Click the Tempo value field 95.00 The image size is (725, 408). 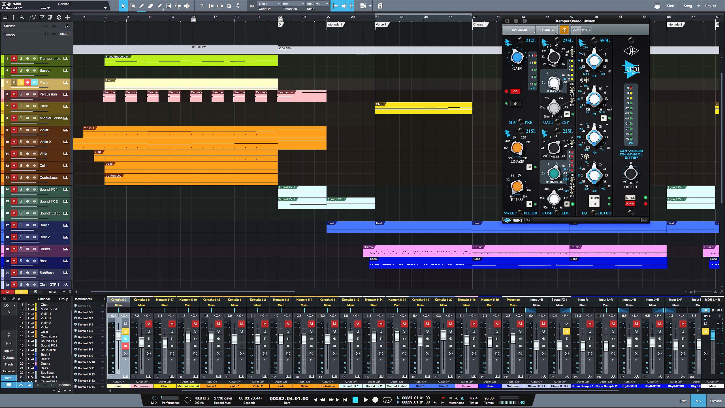coord(64,34)
